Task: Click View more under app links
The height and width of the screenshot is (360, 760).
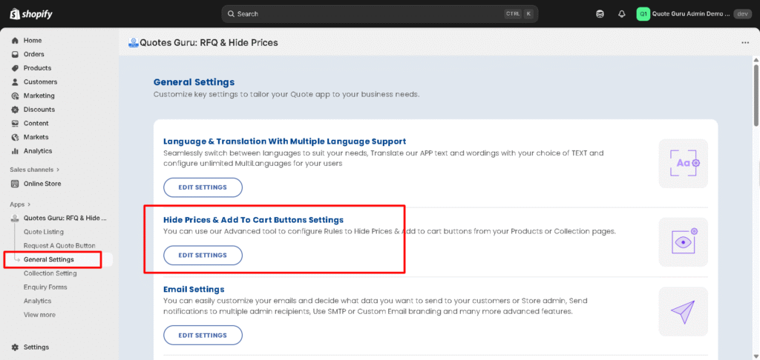Action: point(39,315)
